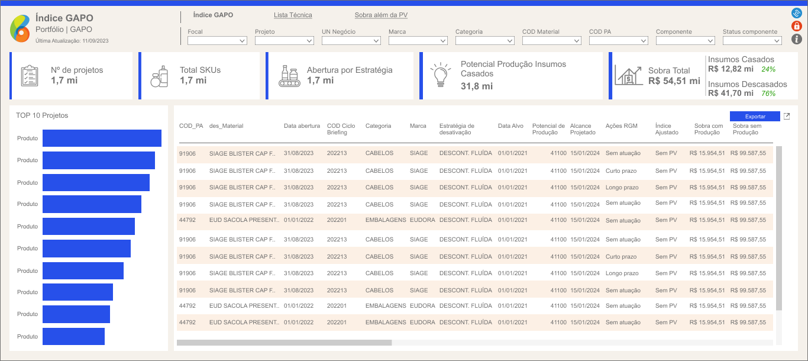Click the GAPO portfolio logo
This screenshot has height=361, width=808.
pos(20,28)
